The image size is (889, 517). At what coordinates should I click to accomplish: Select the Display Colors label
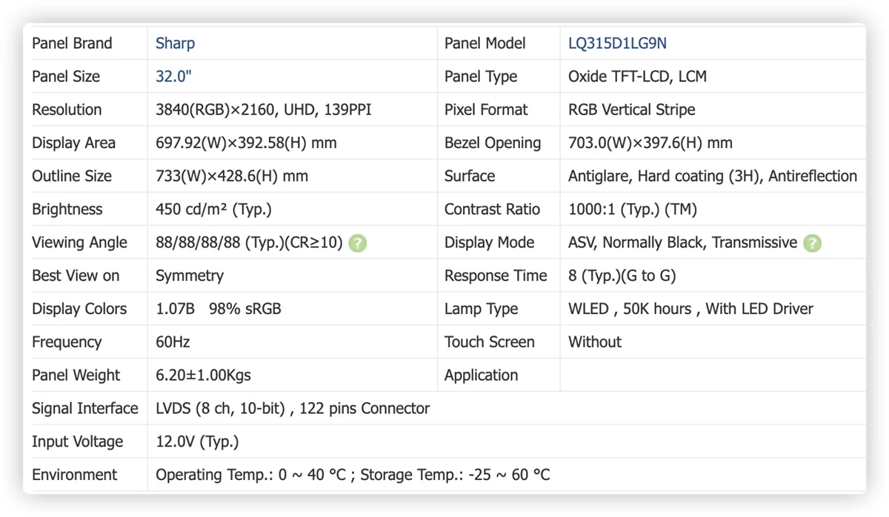(79, 309)
